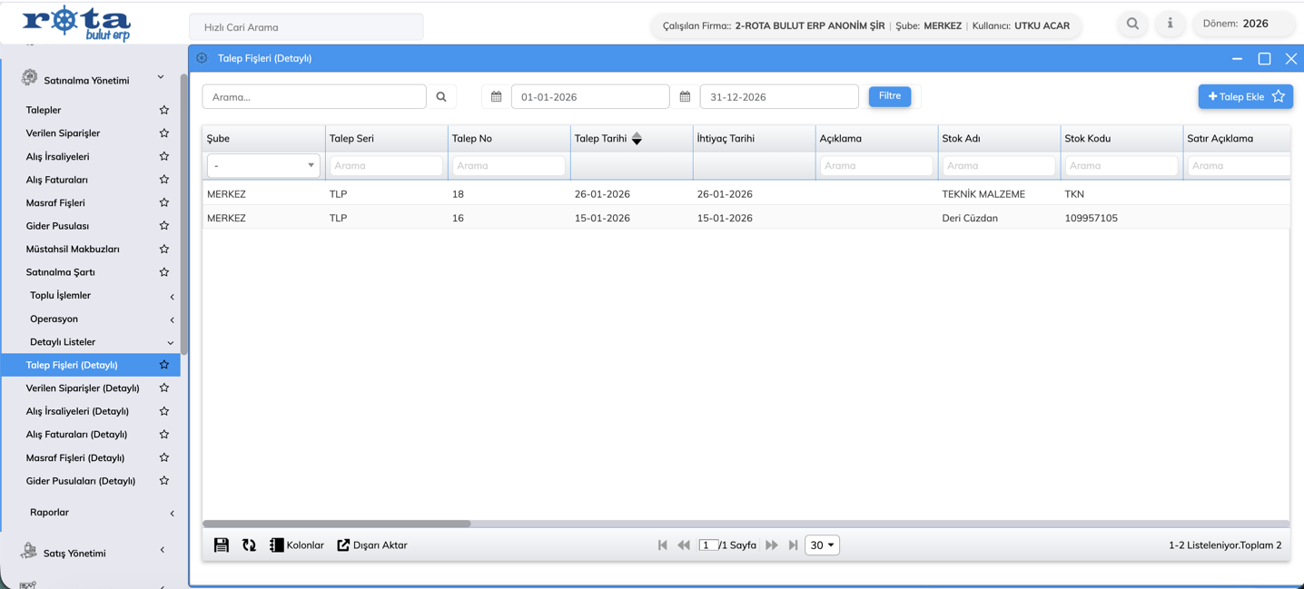The image size is (1304, 589).
Task: Open the page size dropdown showing 30
Action: (822, 545)
